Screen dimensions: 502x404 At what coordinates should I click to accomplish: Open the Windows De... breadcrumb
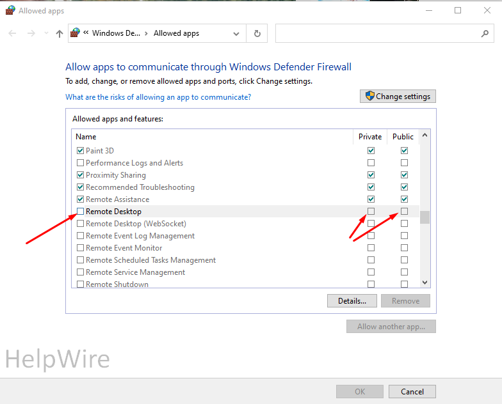click(x=116, y=33)
